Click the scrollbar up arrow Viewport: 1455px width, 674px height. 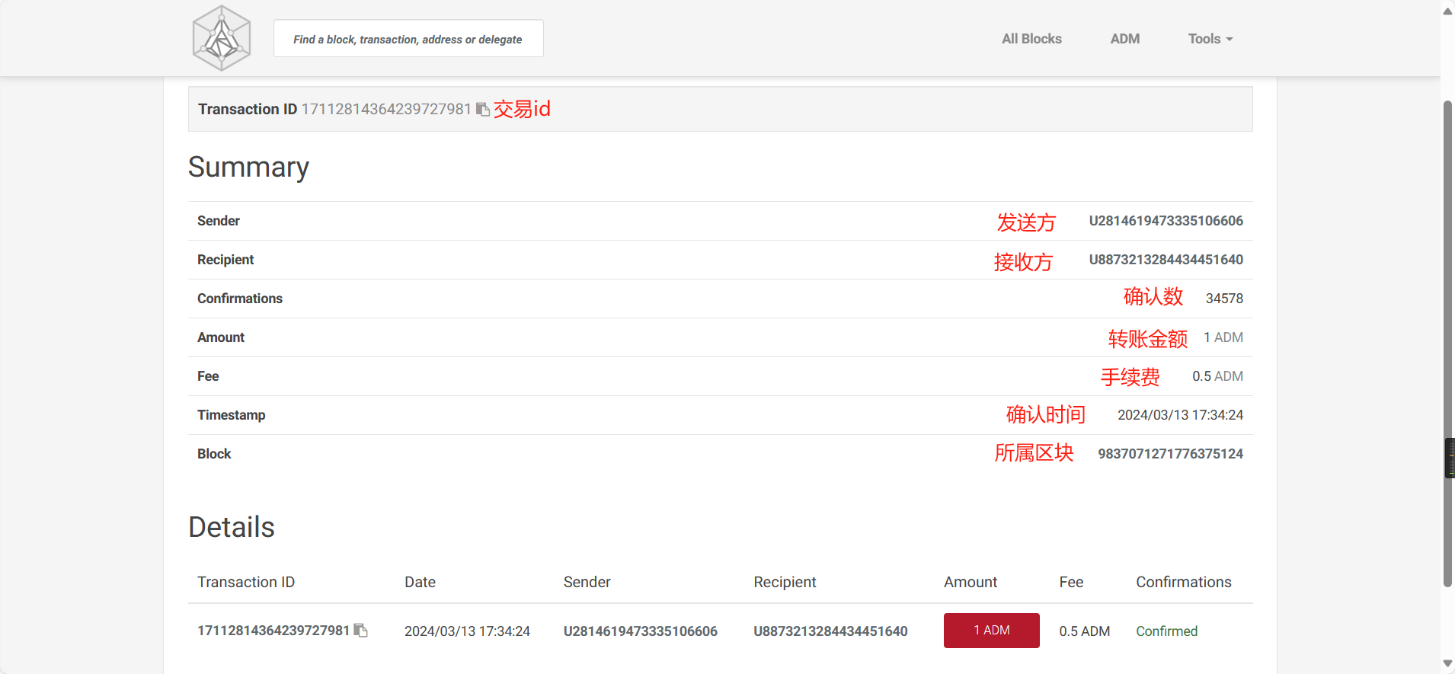[1447, 11]
